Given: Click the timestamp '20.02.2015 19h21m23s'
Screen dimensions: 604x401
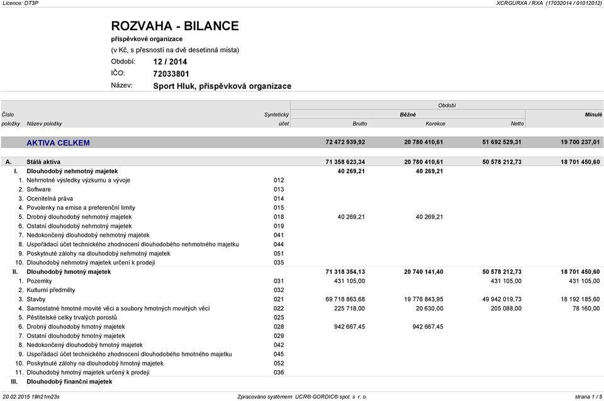Looking at the screenshot, I should (x=31, y=397).
